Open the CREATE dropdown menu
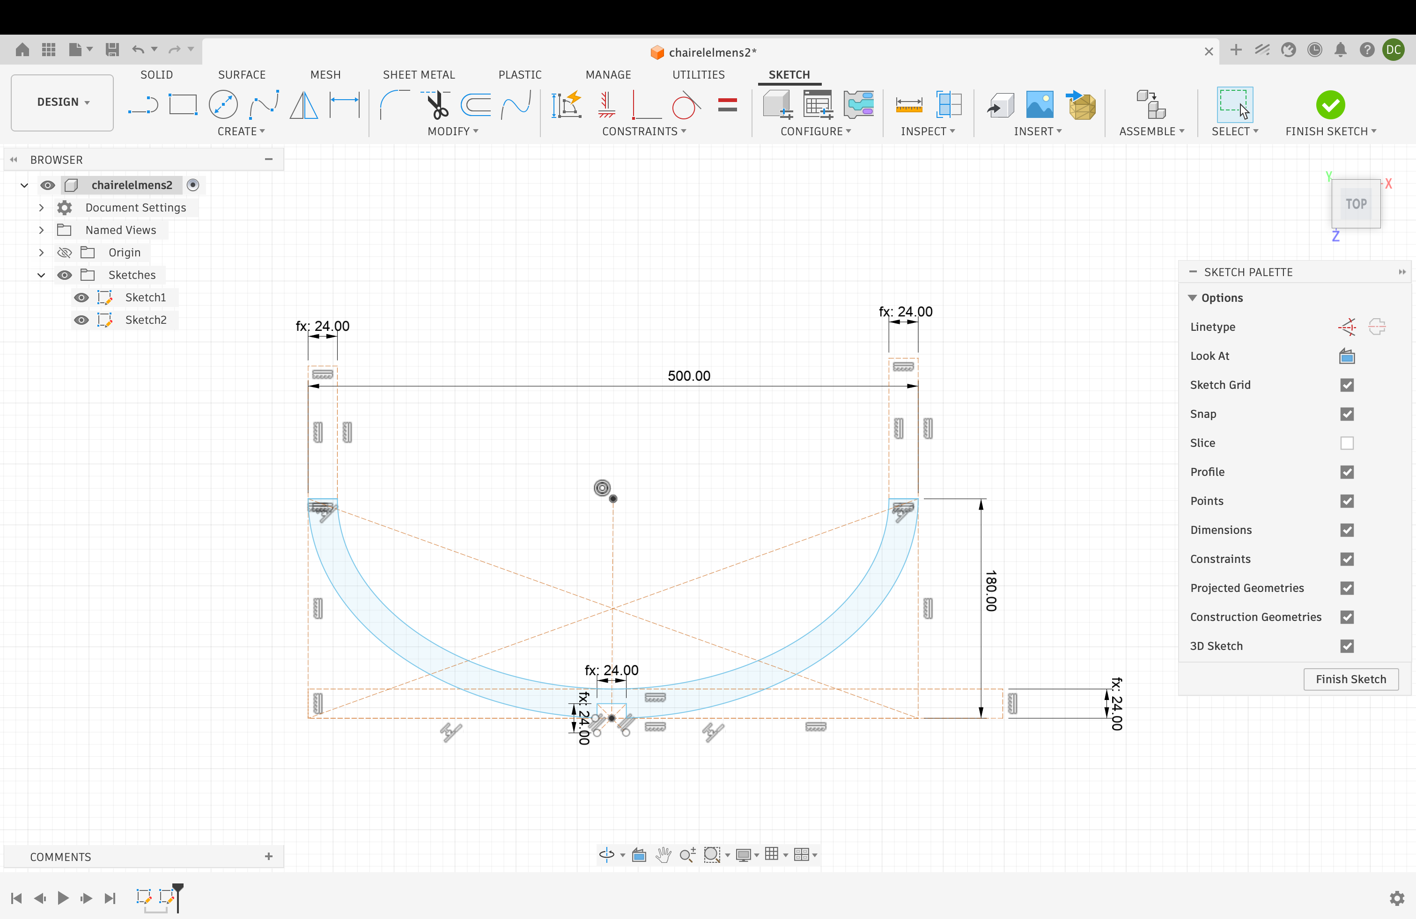1416x919 pixels. coord(241,131)
